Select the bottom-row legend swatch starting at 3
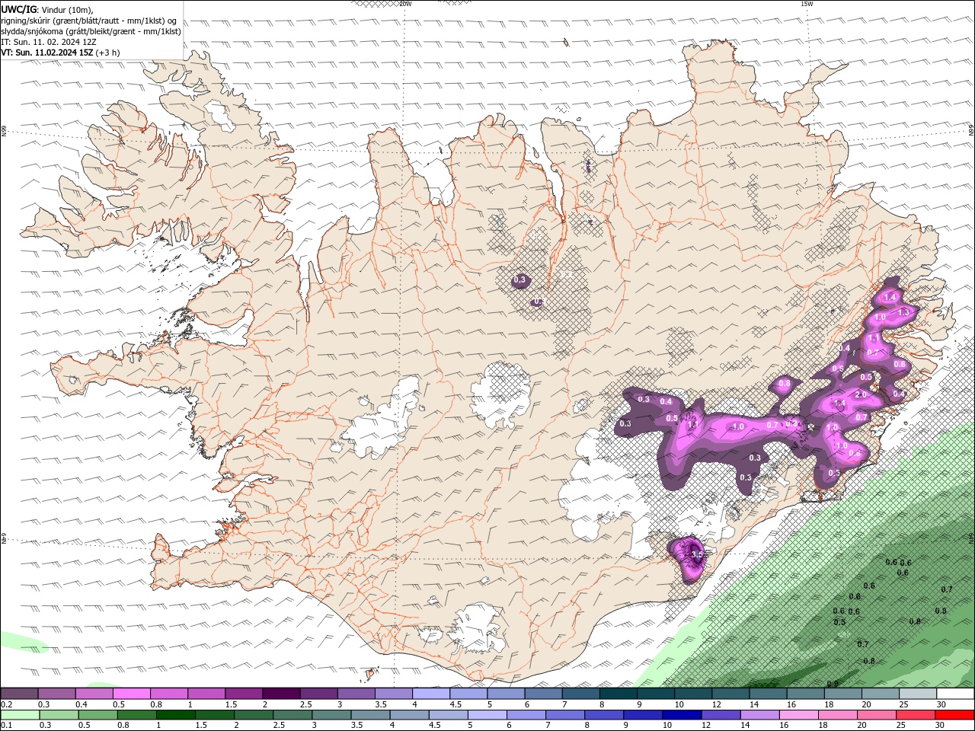975x731 pixels. [331, 715]
